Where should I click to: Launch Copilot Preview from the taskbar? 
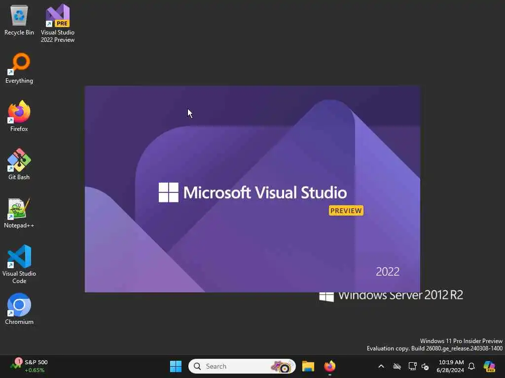coord(490,366)
